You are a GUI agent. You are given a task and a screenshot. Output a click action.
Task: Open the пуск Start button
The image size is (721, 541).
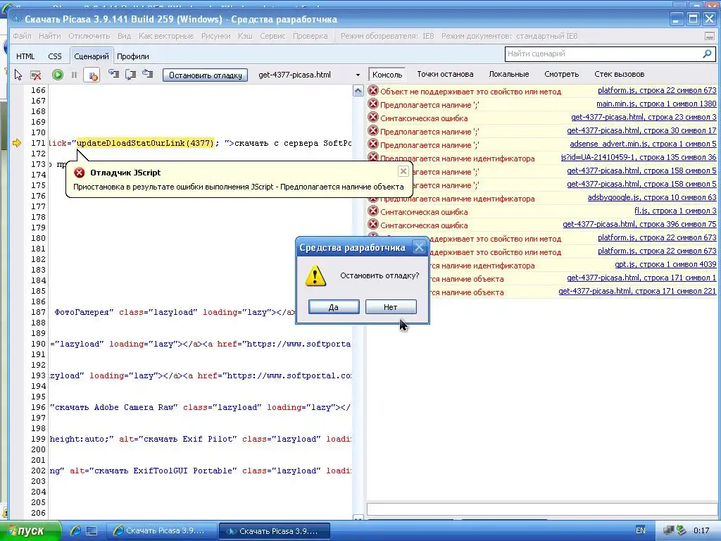pyautogui.click(x=30, y=531)
